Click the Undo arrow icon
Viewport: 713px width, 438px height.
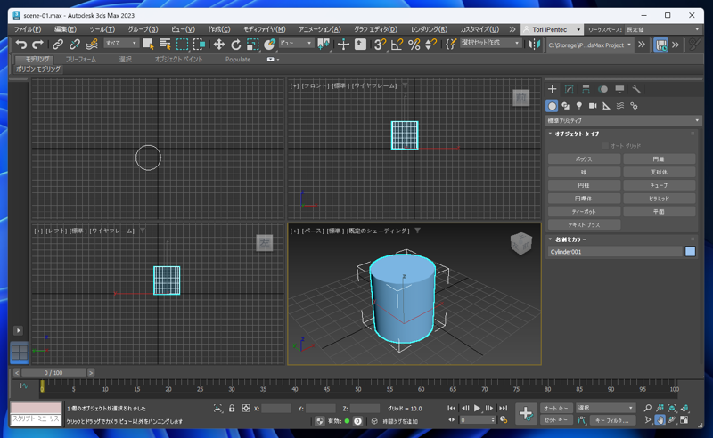pyautogui.click(x=20, y=45)
